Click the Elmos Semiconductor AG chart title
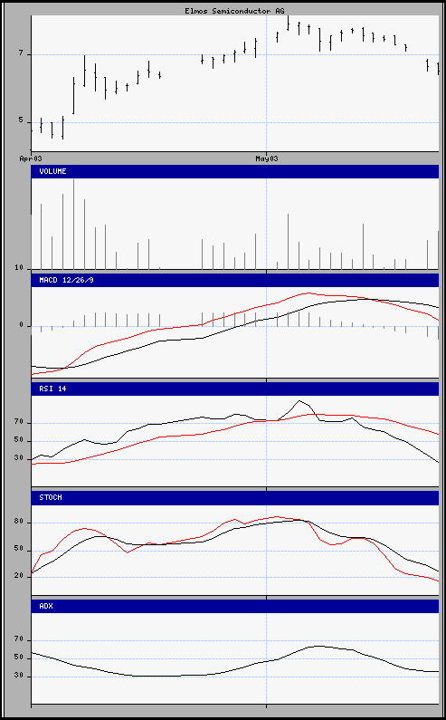This screenshot has width=446, height=720. 234,11
